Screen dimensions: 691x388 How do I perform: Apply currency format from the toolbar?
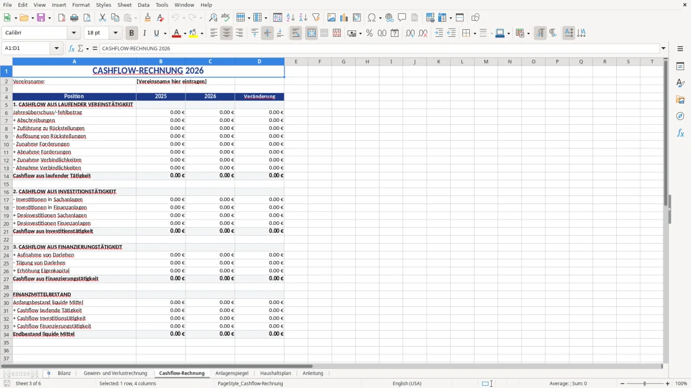(352, 33)
